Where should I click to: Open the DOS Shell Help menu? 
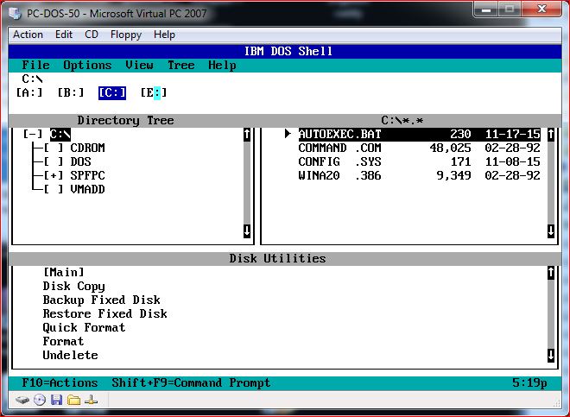(x=222, y=66)
